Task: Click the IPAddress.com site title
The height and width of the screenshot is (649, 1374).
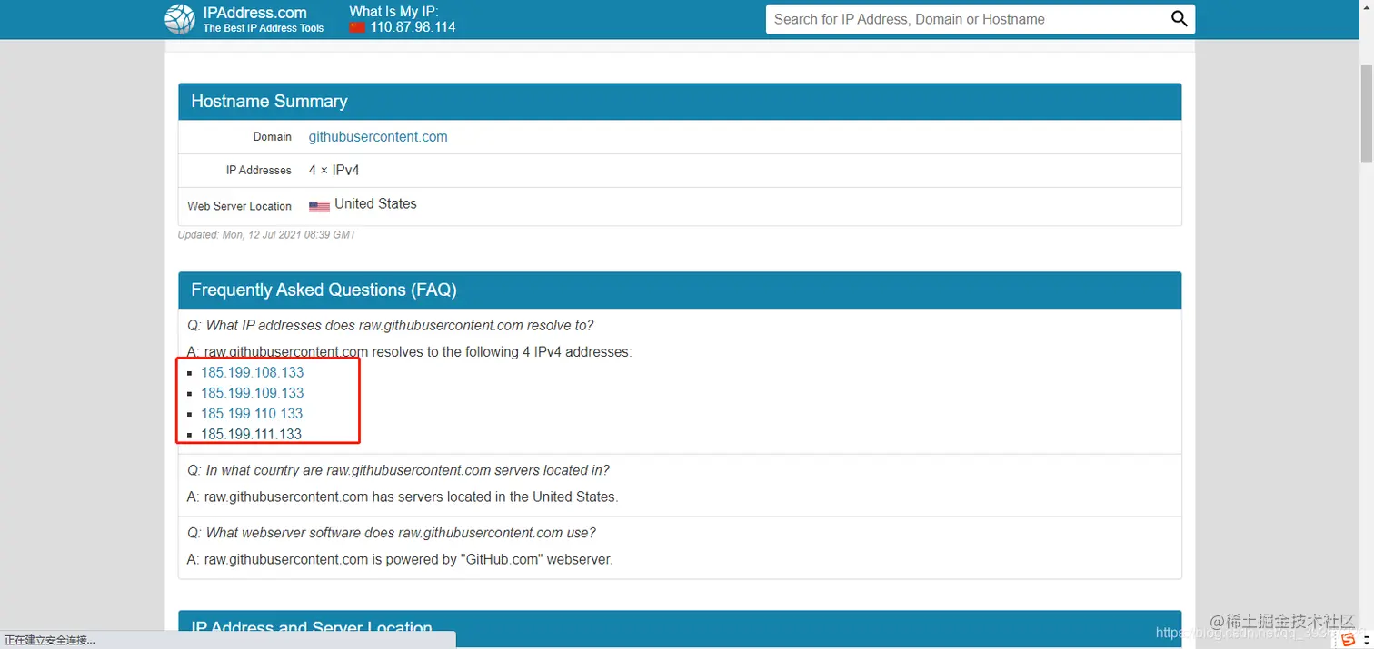Action: click(254, 13)
